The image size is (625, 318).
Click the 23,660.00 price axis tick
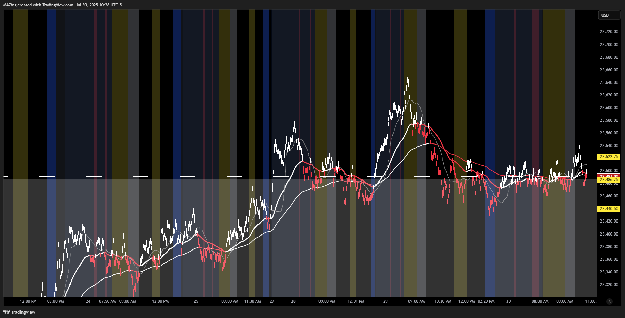click(609, 70)
